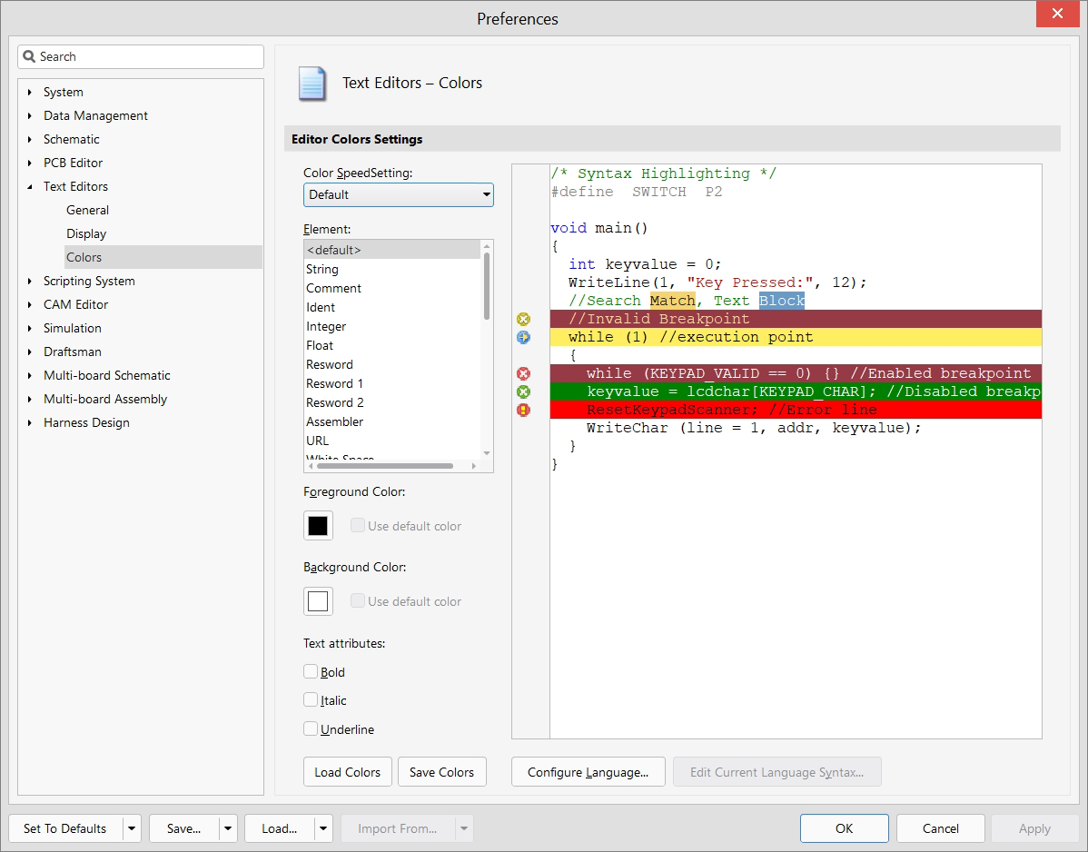
Task: Expand the Scripting System node
Action: point(29,281)
